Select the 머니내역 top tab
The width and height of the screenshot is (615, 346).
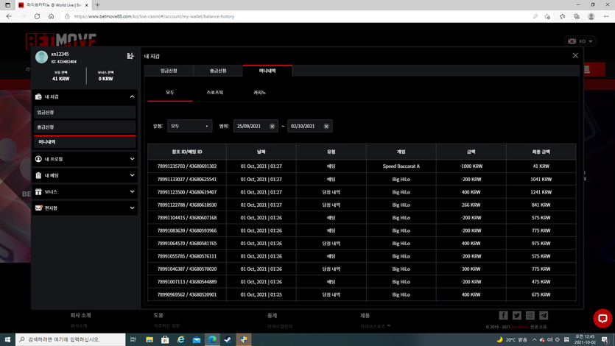267,71
